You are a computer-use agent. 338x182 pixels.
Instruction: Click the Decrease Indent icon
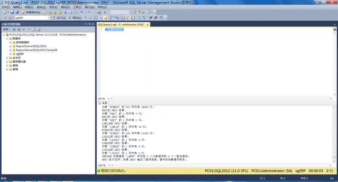click(151, 18)
